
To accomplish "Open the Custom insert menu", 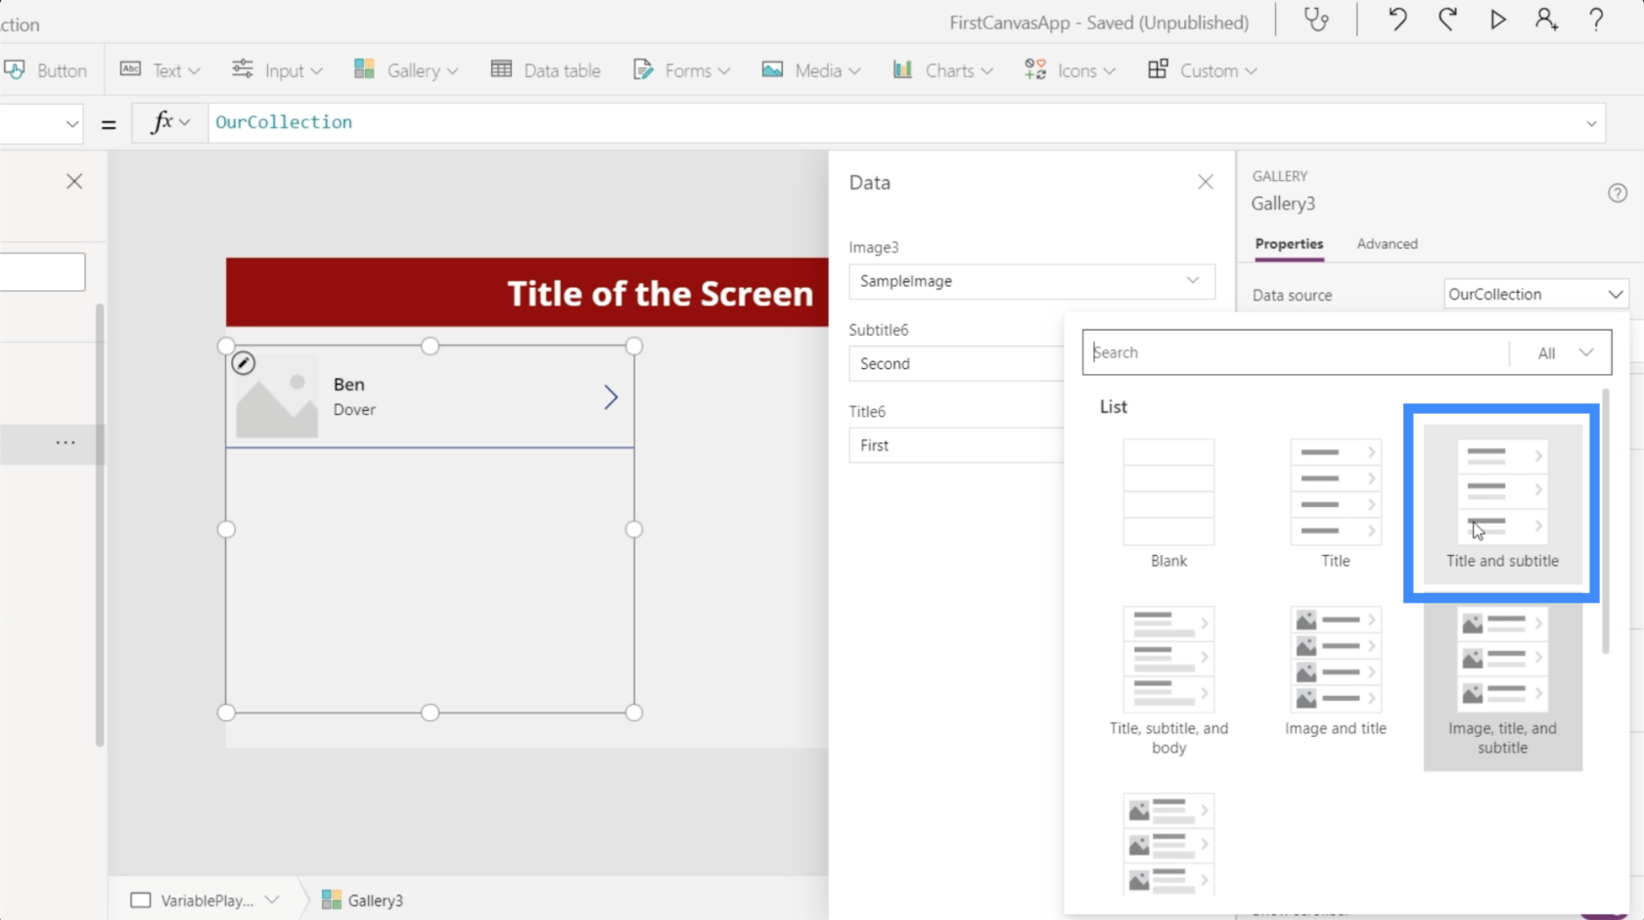I will 1203,70.
